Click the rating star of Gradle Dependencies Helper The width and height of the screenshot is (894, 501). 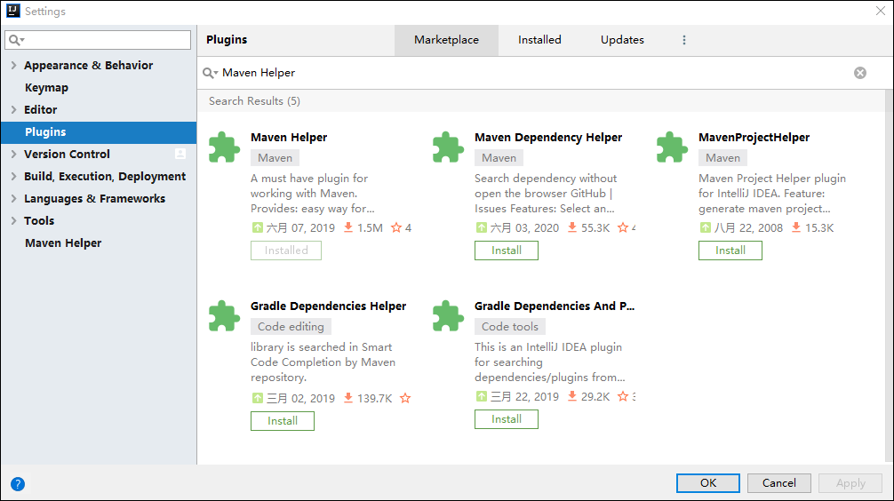tap(405, 398)
